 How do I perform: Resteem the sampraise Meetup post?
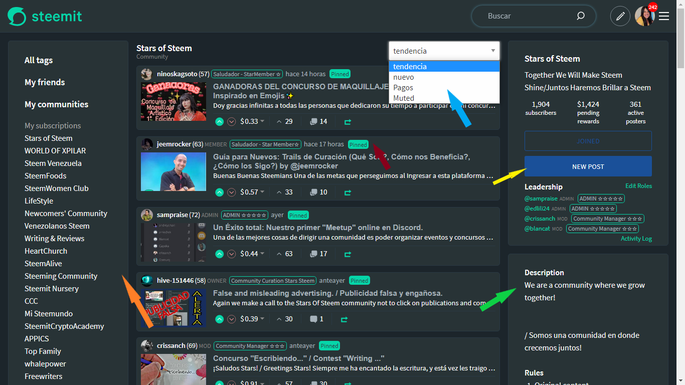[x=348, y=254]
